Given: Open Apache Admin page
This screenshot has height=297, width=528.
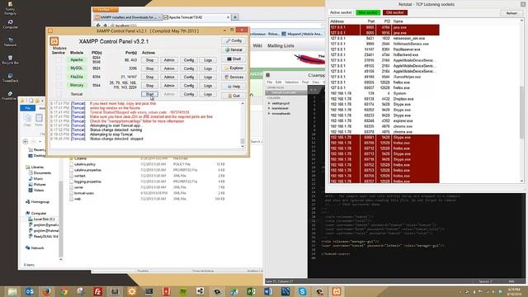Looking at the screenshot, I should 169,60.
